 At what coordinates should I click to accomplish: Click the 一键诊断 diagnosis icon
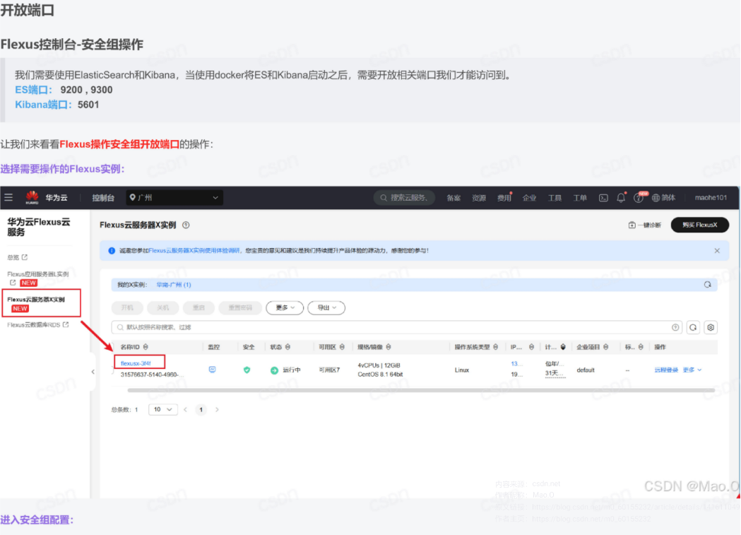pyautogui.click(x=632, y=225)
